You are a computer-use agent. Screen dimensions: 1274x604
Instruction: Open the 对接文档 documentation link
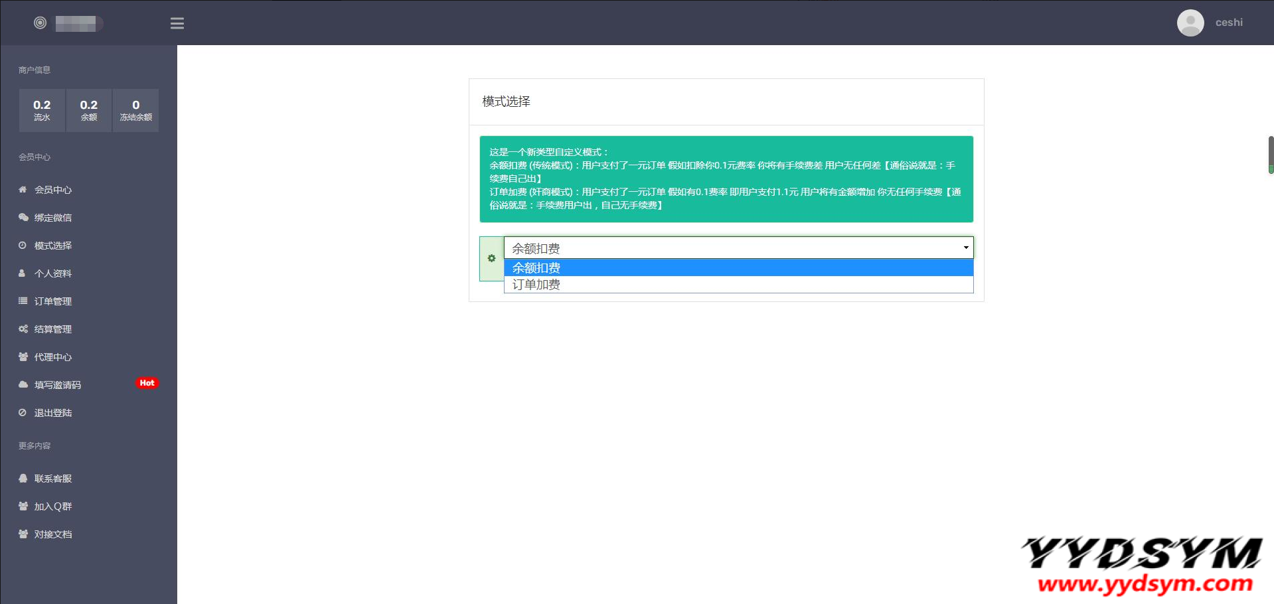(x=53, y=534)
